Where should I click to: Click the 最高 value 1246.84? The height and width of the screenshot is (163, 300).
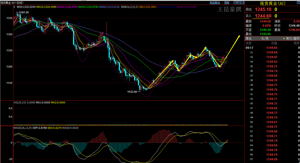click(x=294, y=30)
